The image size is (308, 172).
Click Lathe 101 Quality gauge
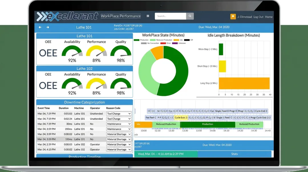click(121, 51)
